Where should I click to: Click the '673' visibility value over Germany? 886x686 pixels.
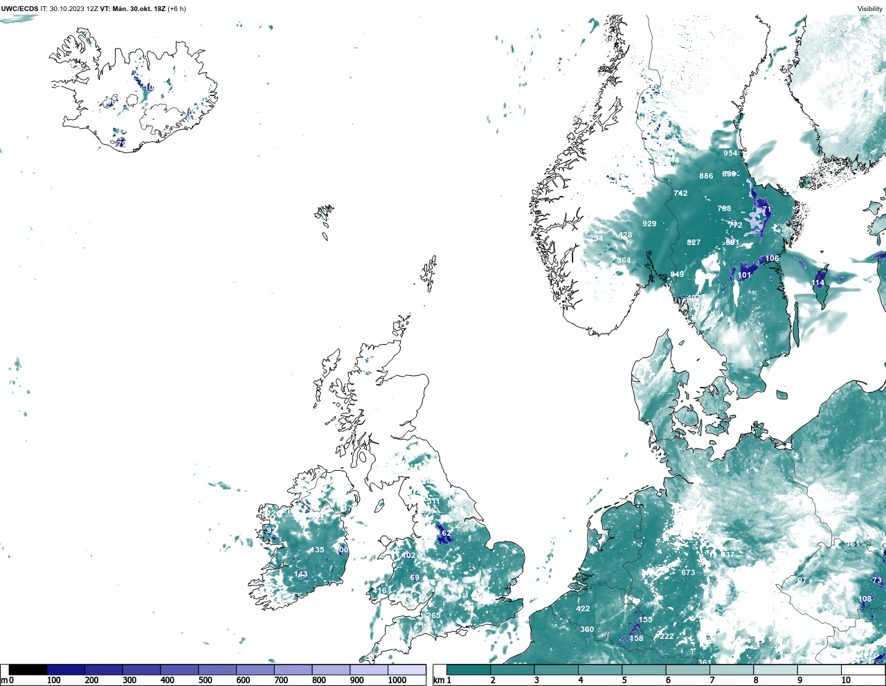point(687,572)
